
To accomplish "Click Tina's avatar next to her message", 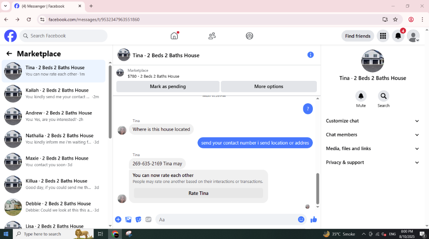I will [x=122, y=131].
